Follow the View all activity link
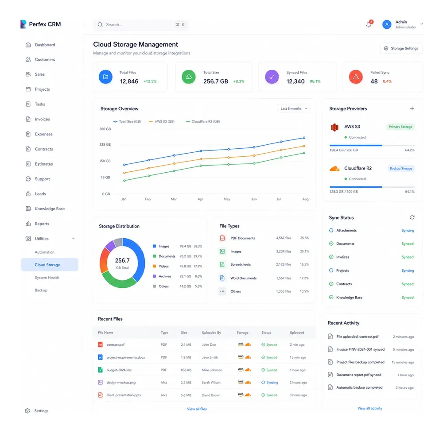This screenshot has height=433, width=443. point(370,409)
